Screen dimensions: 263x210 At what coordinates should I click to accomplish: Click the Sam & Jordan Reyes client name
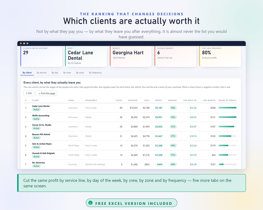point(42,144)
